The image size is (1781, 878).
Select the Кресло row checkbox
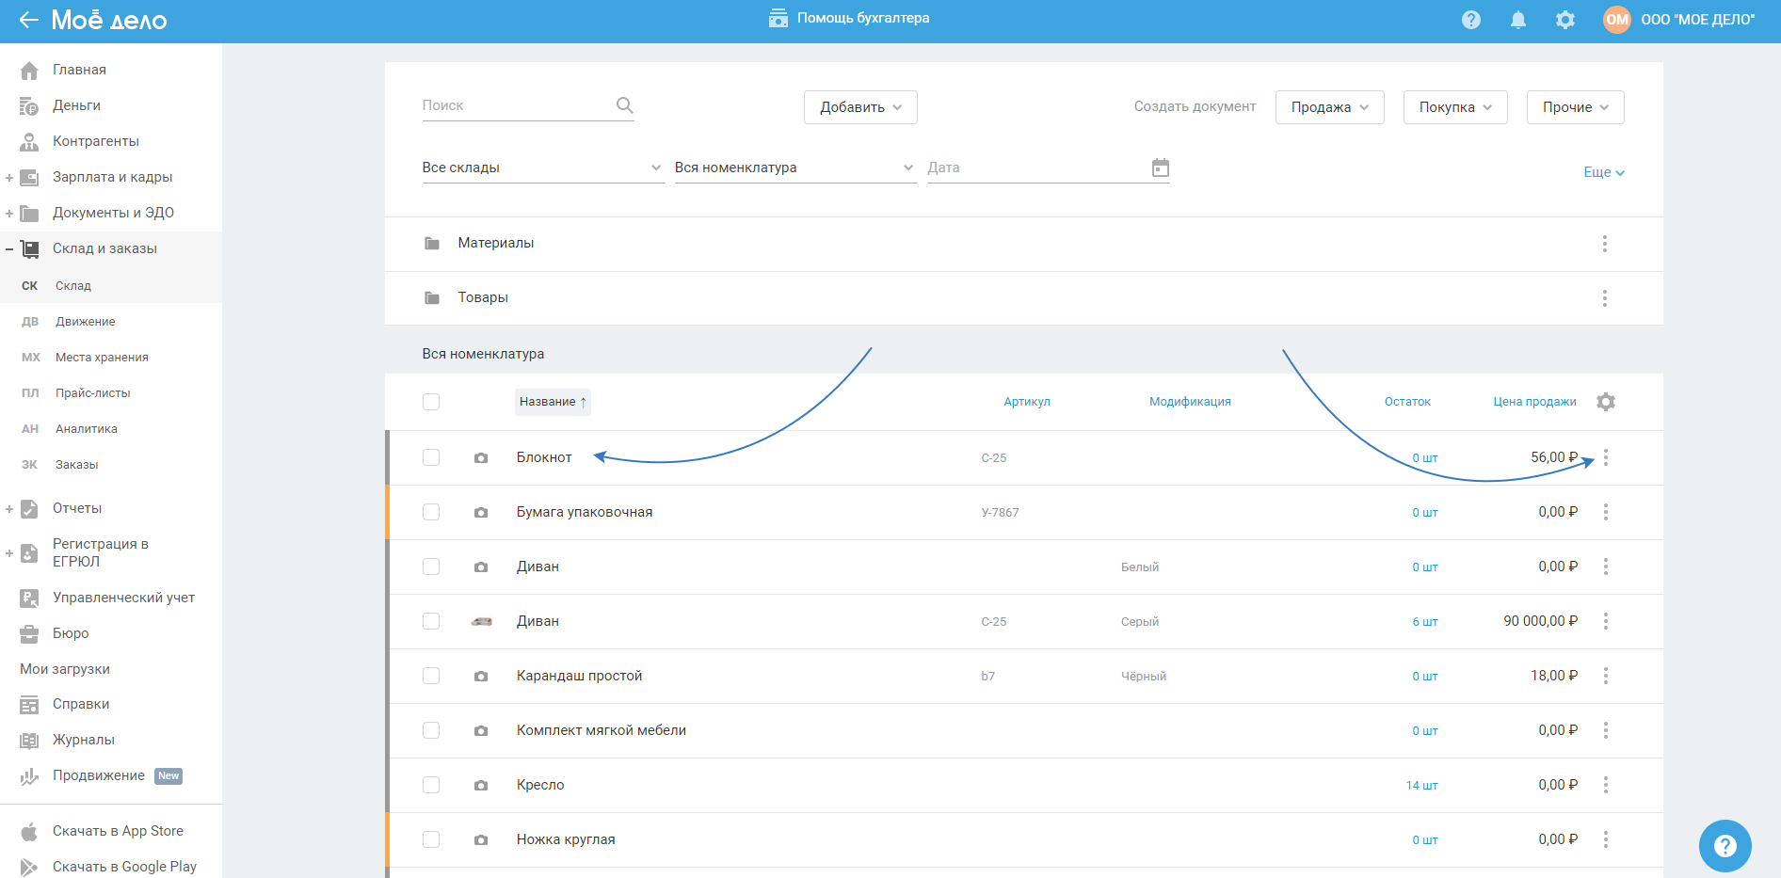pos(431,785)
